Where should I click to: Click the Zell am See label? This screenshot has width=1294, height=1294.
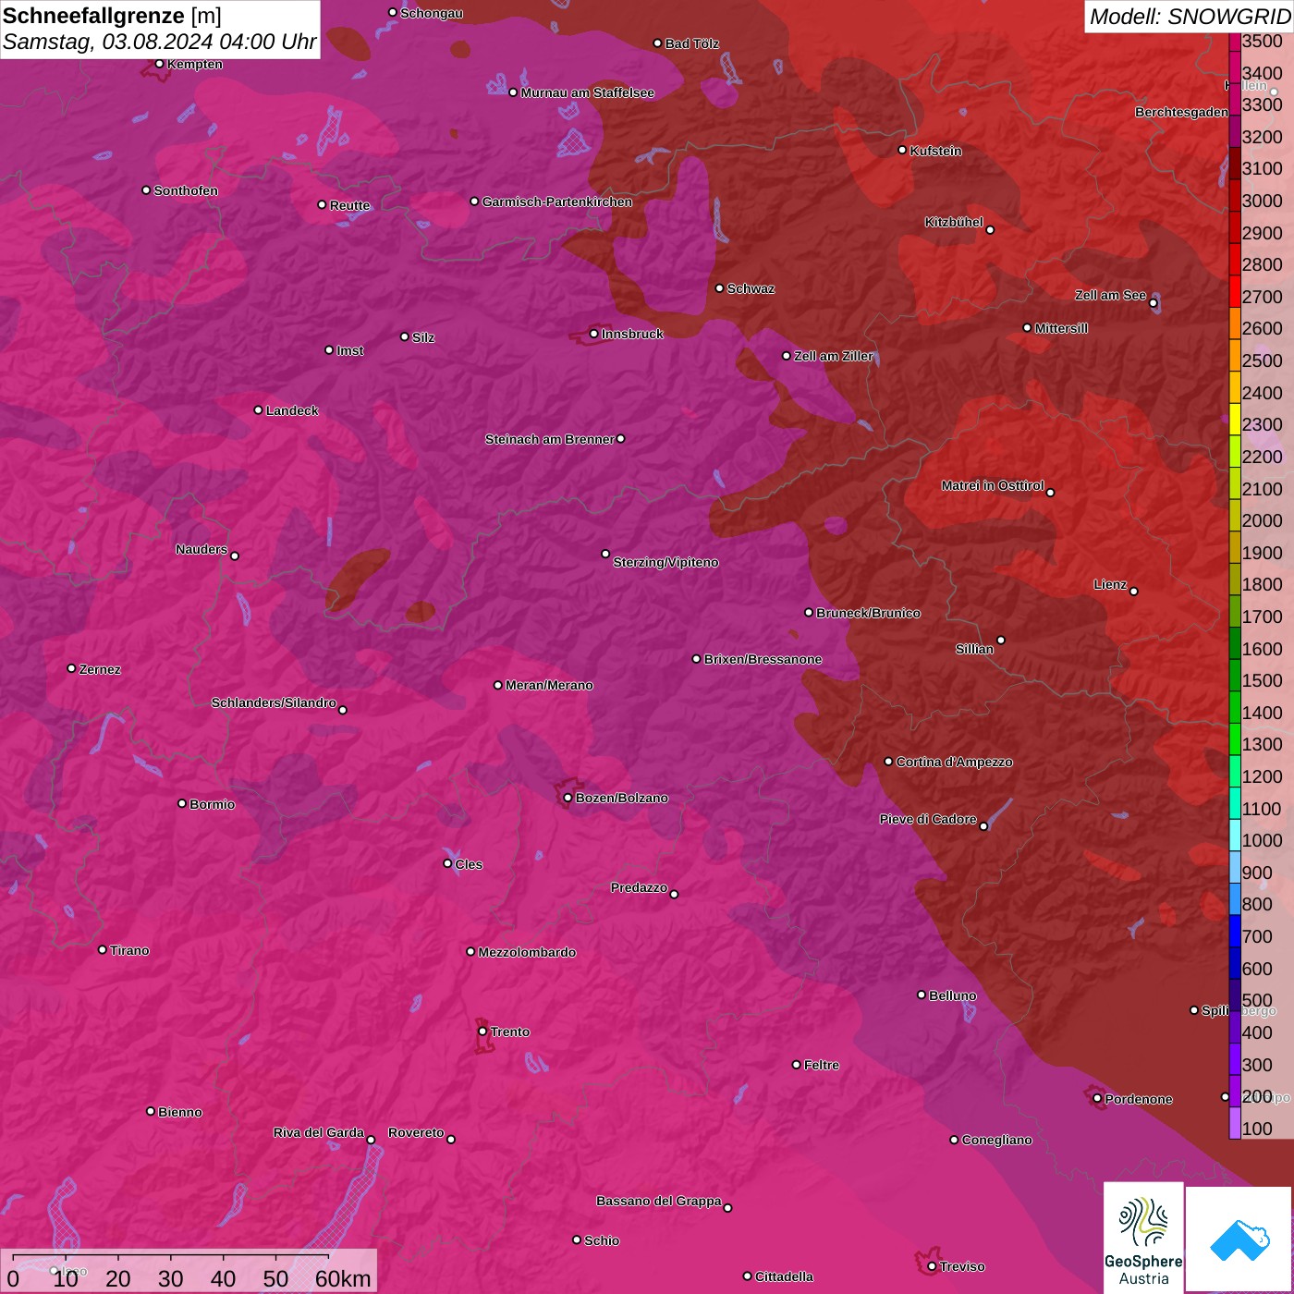click(1110, 295)
